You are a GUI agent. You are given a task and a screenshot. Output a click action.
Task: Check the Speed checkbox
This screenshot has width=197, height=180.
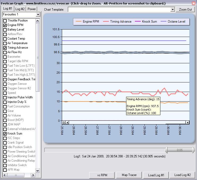pos(5,93)
